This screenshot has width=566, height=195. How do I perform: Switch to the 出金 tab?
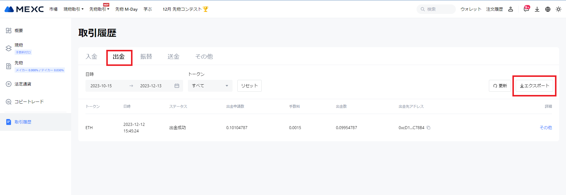[x=119, y=56]
